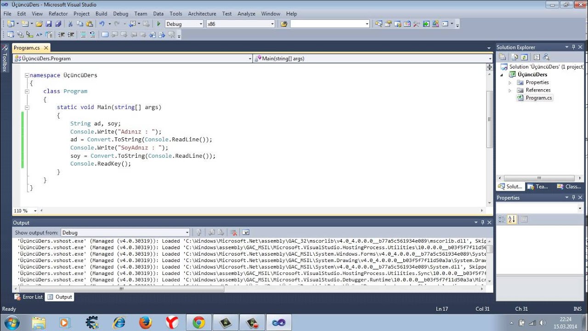Switch to the Error List tab

pyautogui.click(x=28, y=297)
